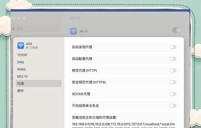Viewport: 201px width, 128px height.
Task: Click the search field in background sidebar
Action: 35,29
